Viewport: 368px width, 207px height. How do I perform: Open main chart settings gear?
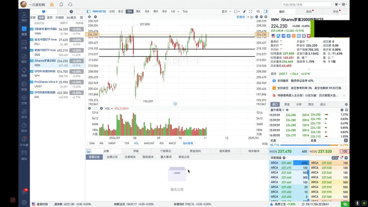90,17
